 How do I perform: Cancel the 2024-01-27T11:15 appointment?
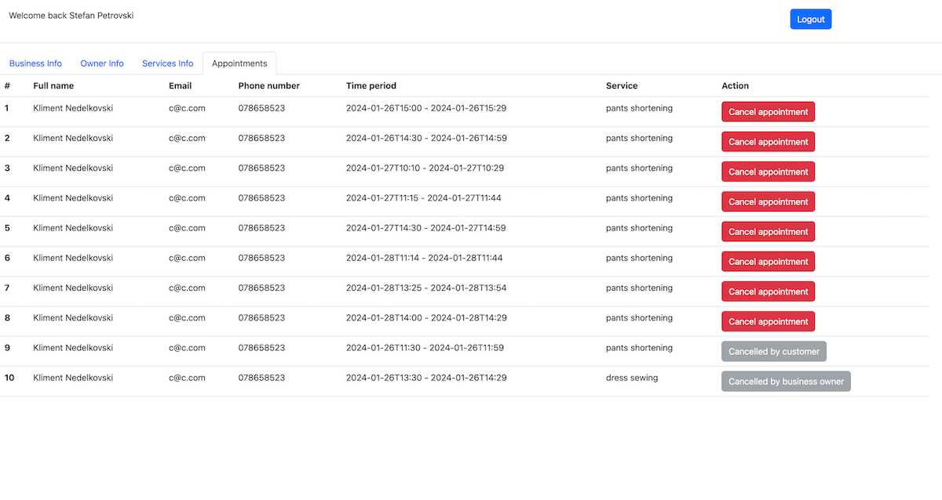click(768, 202)
